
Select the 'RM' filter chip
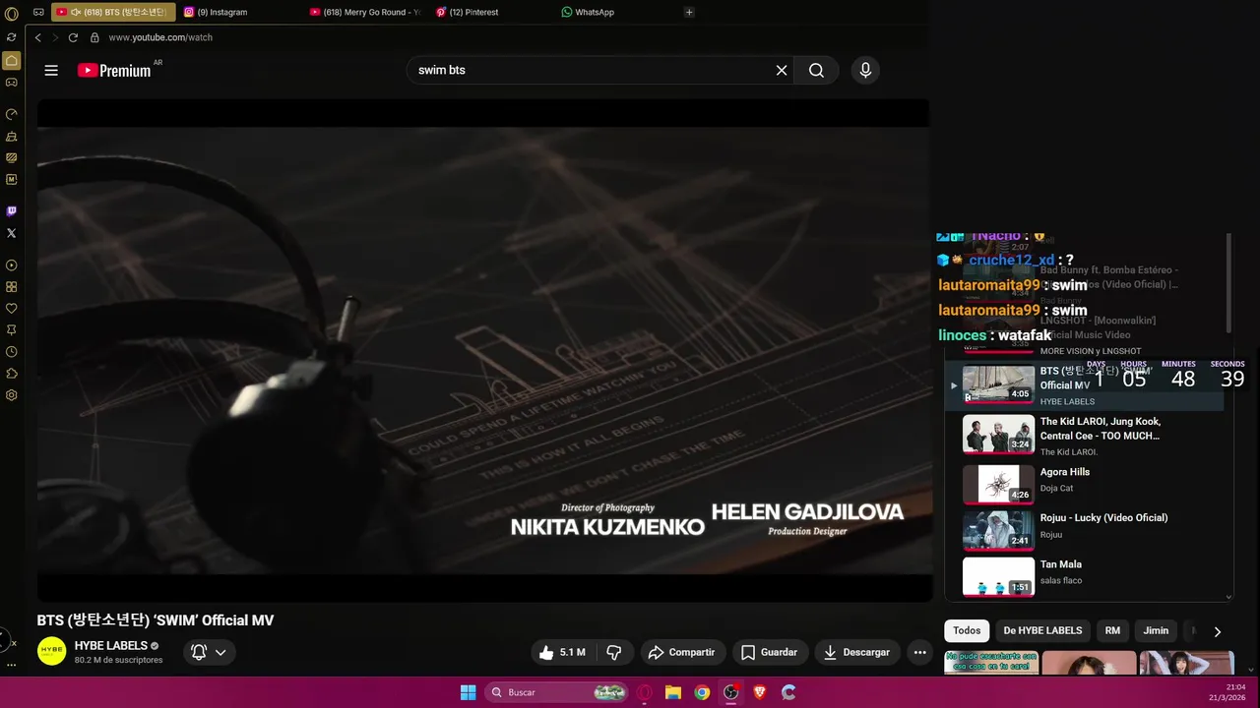click(x=1112, y=630)
